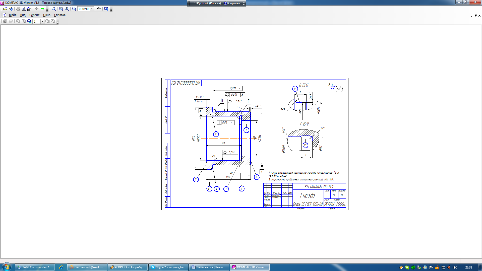This screenshot has width=482, height=271.
Task: Click the Show Desktop strip
Action: pyautogui.click(x=480, y=267)
